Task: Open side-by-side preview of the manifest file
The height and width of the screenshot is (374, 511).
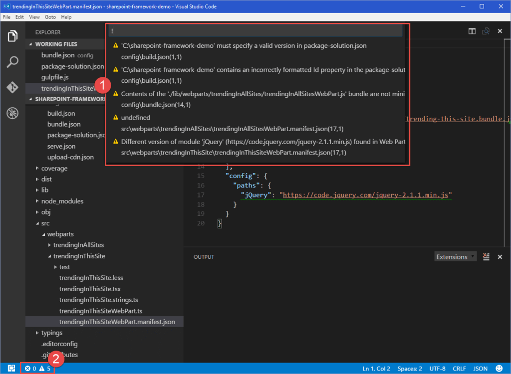Action: (485, 30)
